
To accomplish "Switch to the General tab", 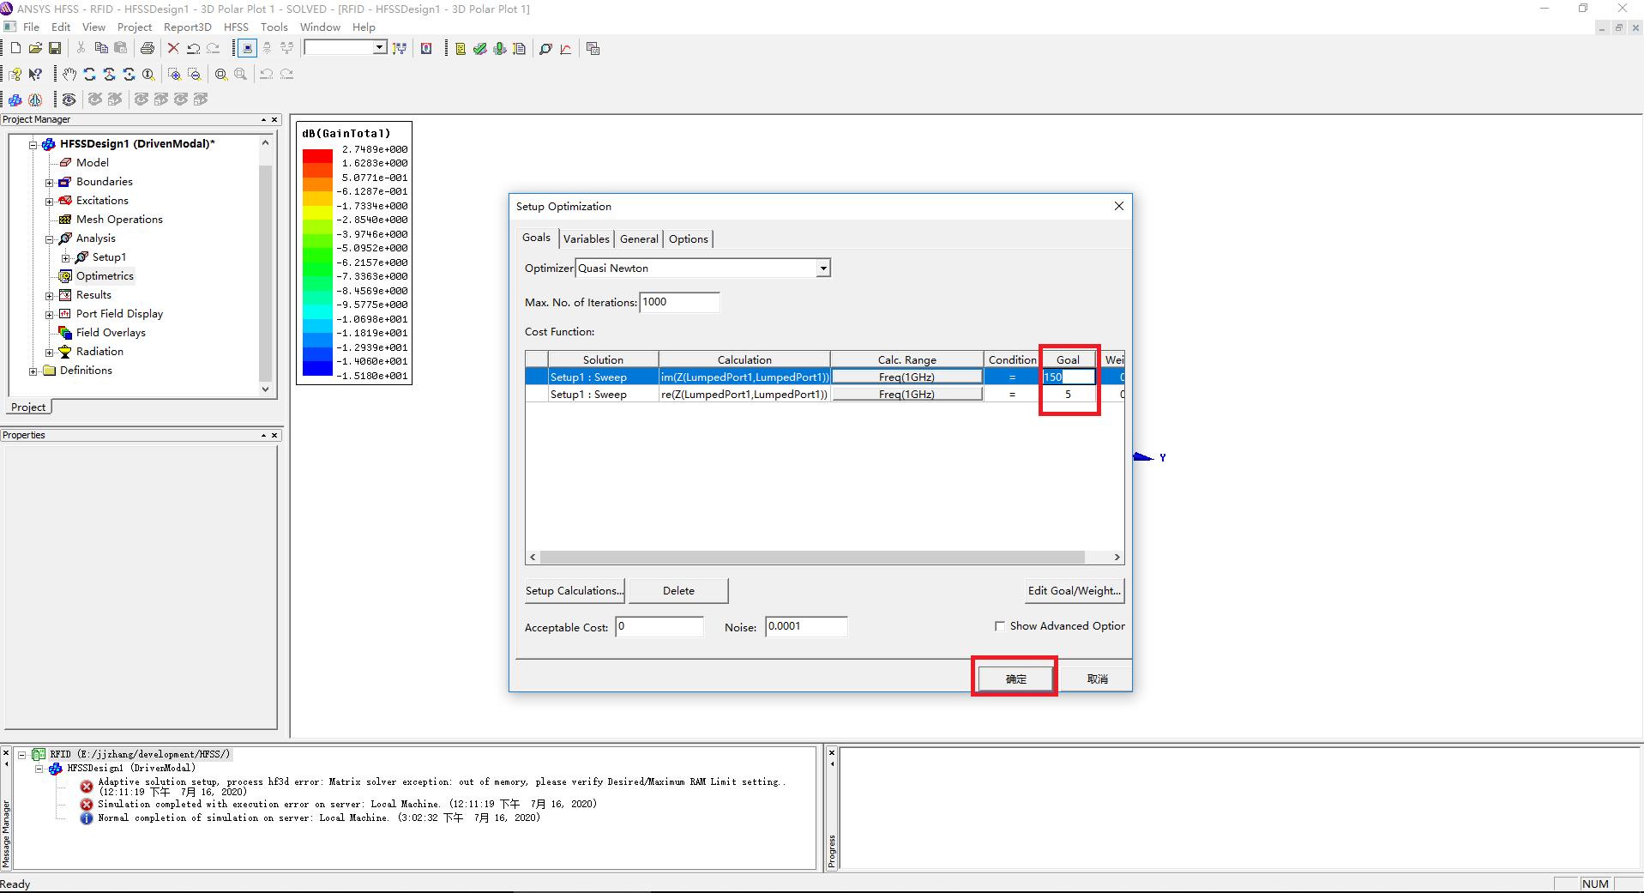I will pos(640,239).
